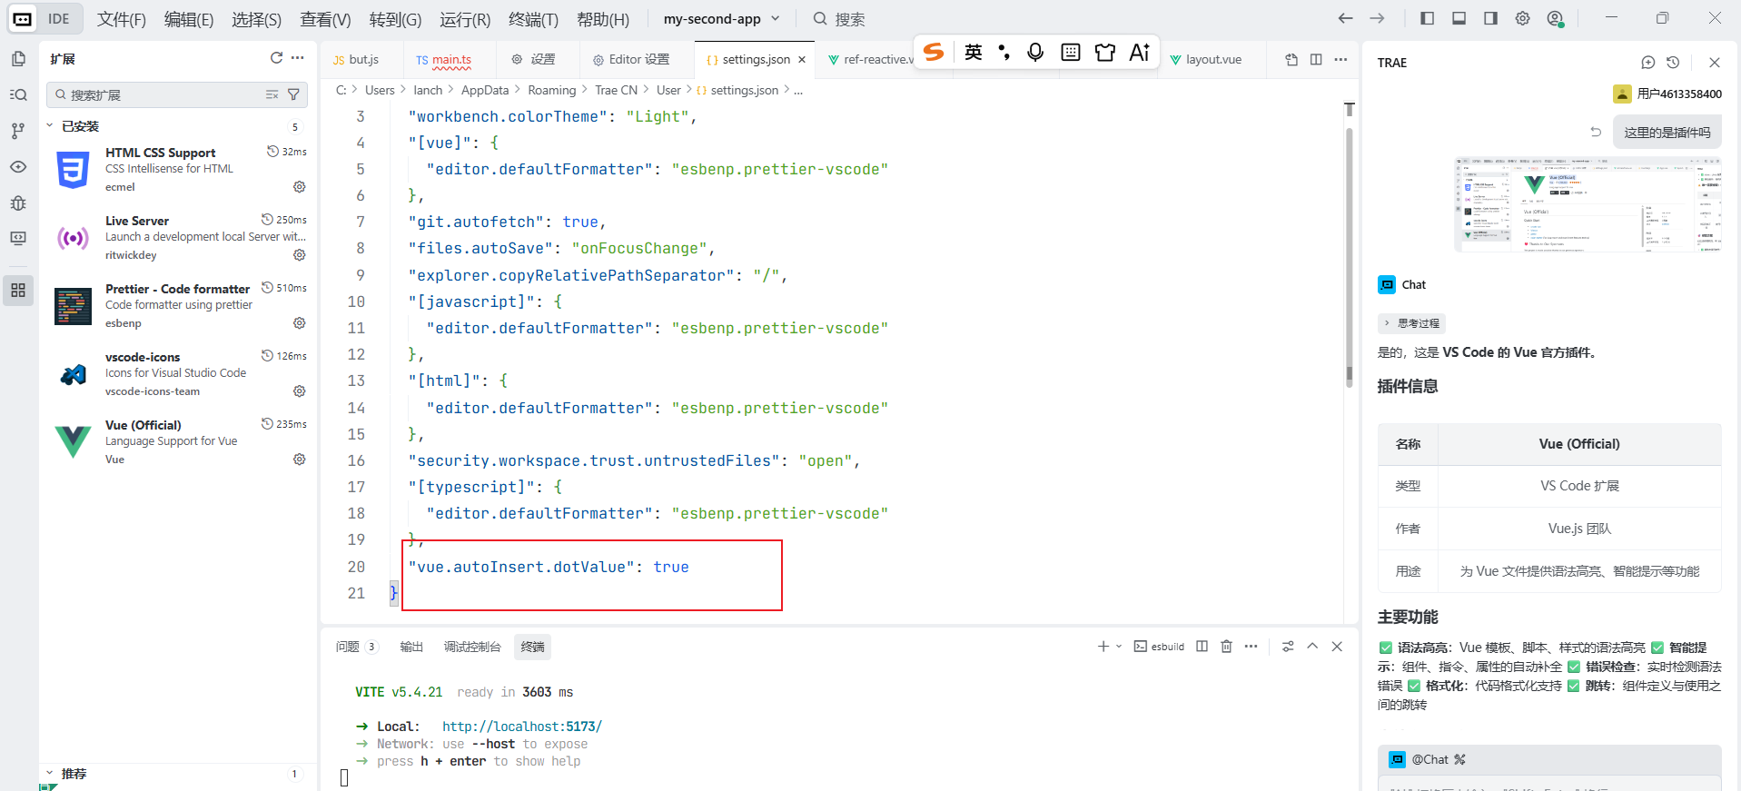
Task: Go forward with the navigation arrow
Action: pos(1377,18)
